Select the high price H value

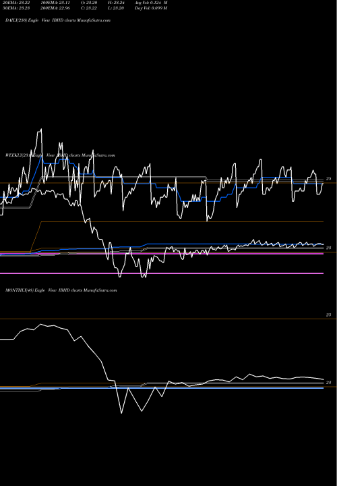pyautogui.click(x=116, y=2)
